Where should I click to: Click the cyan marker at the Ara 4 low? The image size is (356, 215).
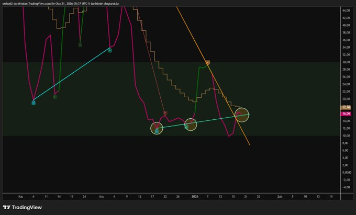[x=110, y=51]
